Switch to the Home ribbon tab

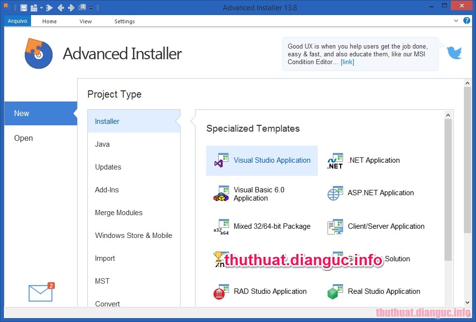tap(49, 21)
